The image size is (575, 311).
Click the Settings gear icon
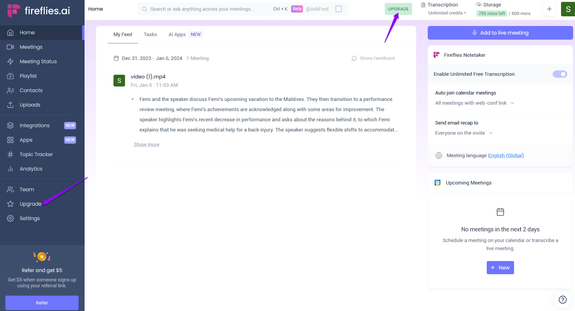pos(10,218)
